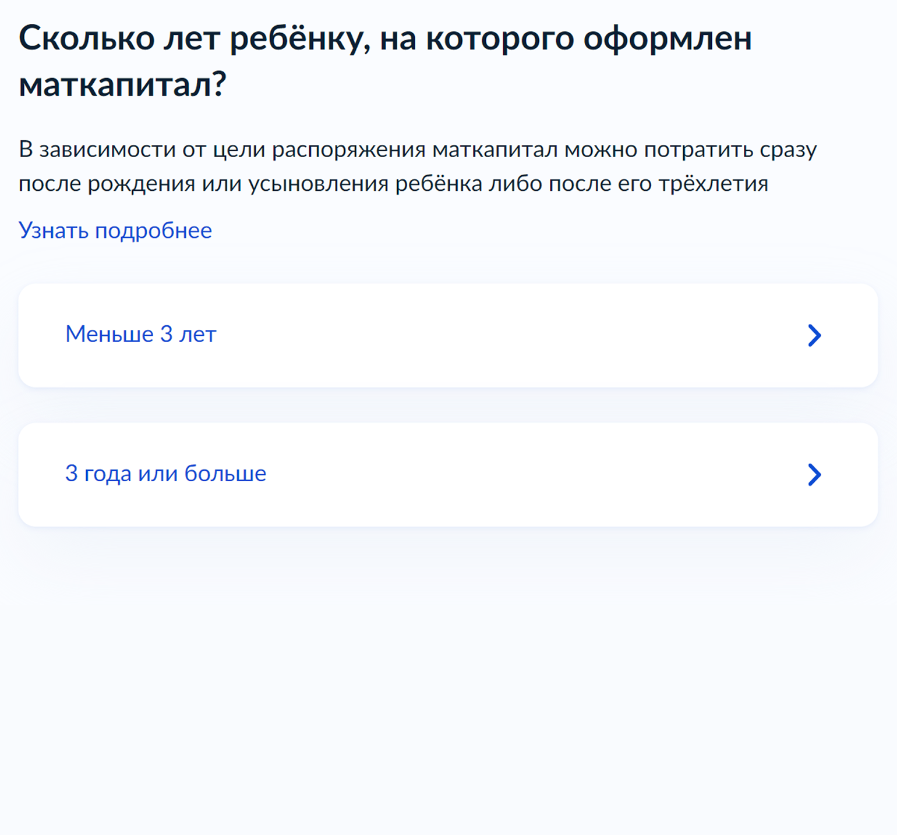Screen dimensions: 897x835
Task: Click the chevron arrow beside "Меньше 3 лет"
Action: [814, 335]
